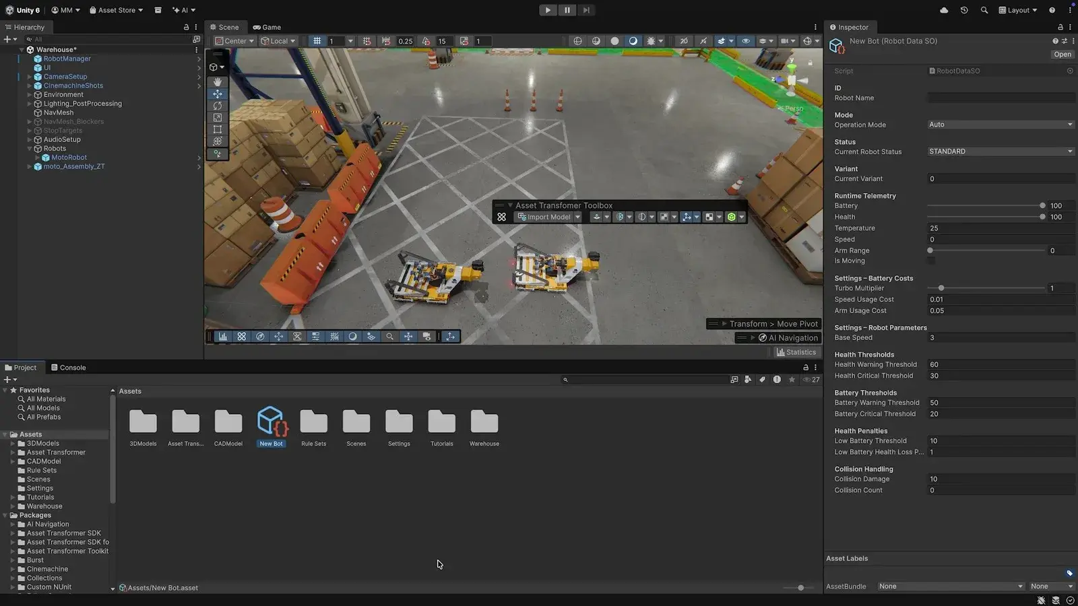Select the Scene tab
The height and width of the screenshot is (606, 1078).
(224, 27)
